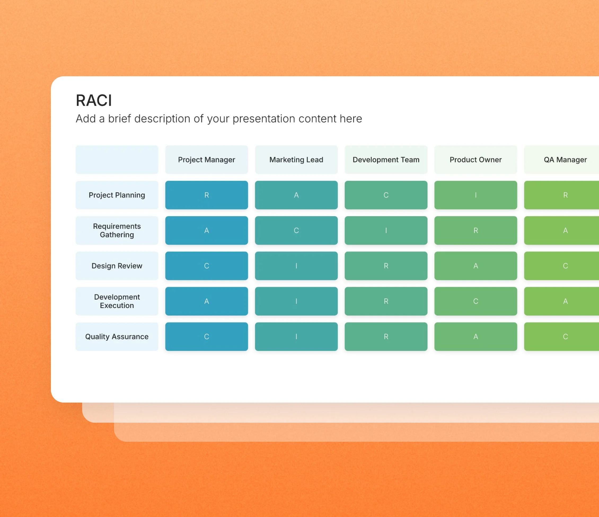Select the QA Manager column header
The image size is (599, 517).
coord(561,160)
